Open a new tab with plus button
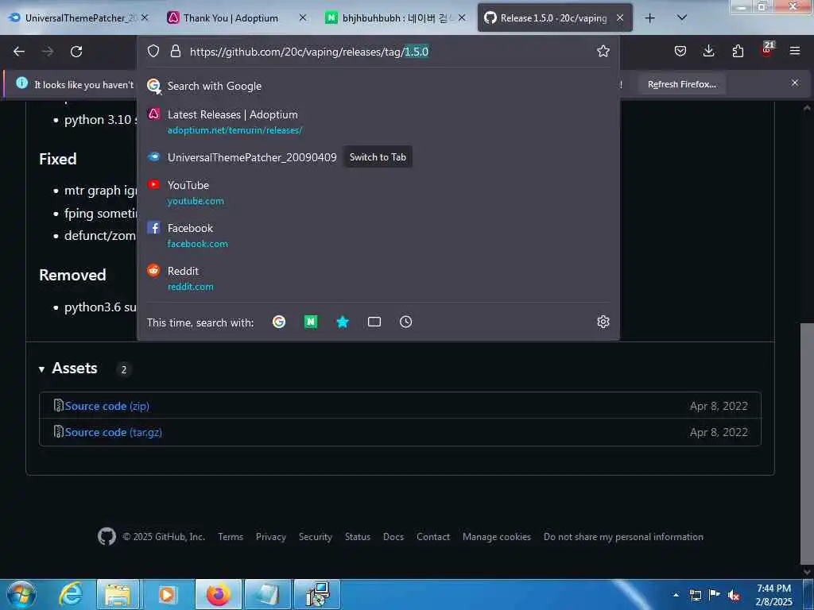 649,17
